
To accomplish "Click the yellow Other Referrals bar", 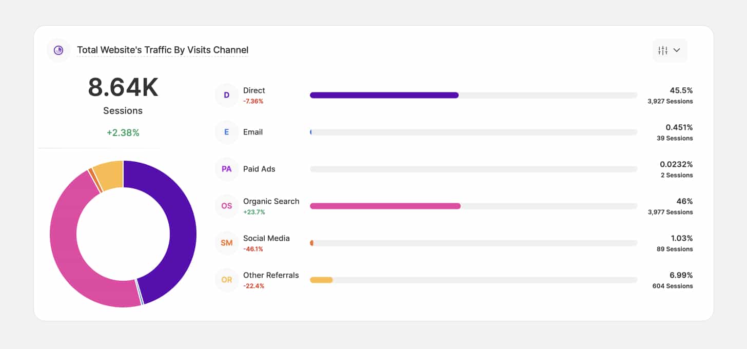I will tap(321, 280).
